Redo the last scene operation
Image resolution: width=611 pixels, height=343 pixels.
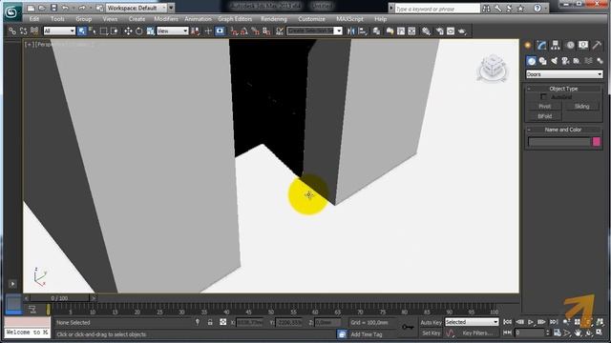coord(82,8)
